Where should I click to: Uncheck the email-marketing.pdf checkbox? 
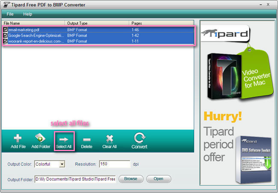(x=5, y=29)
